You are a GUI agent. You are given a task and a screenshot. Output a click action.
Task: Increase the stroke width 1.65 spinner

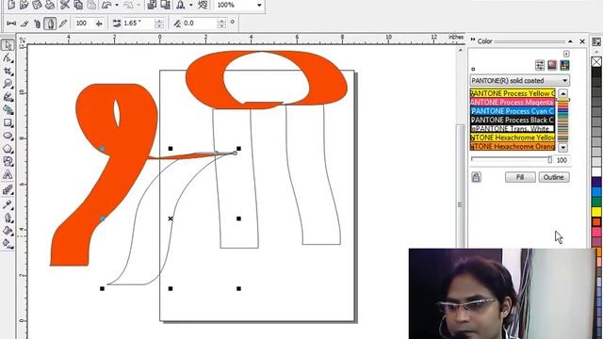[x=159, y=21]
